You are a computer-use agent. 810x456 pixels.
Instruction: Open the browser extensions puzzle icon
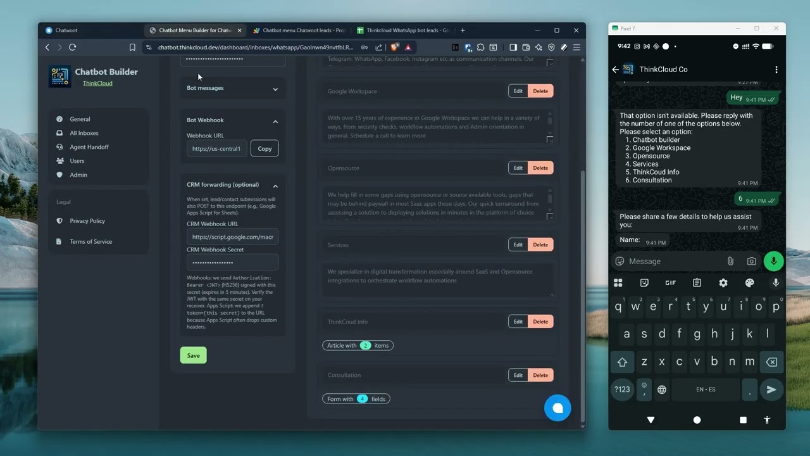click(481, 47)
